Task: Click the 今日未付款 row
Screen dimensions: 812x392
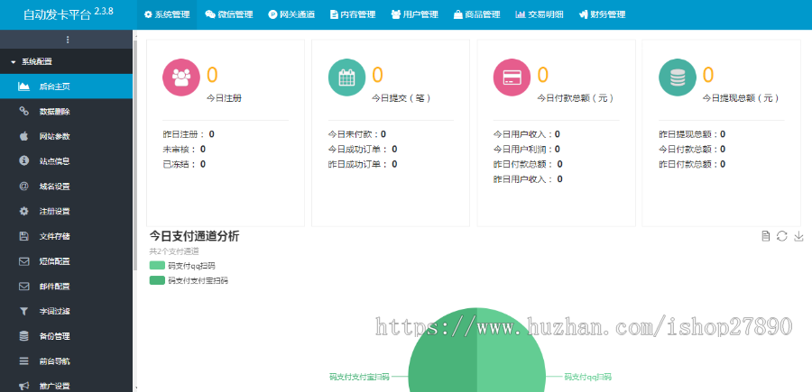Action: click(x=356, y=134)
